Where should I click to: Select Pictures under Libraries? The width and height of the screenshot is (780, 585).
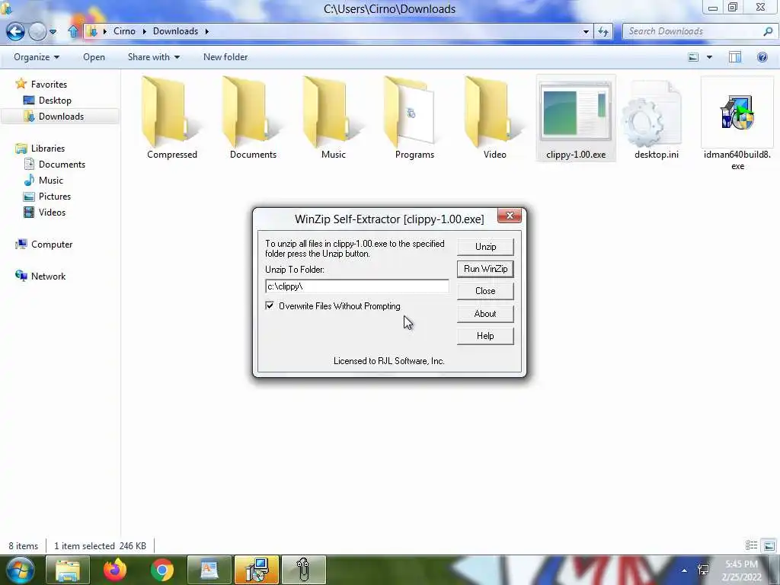tap(55, 197)
